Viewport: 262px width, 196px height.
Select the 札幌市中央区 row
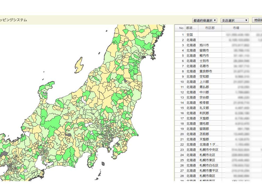coord(218,150)
